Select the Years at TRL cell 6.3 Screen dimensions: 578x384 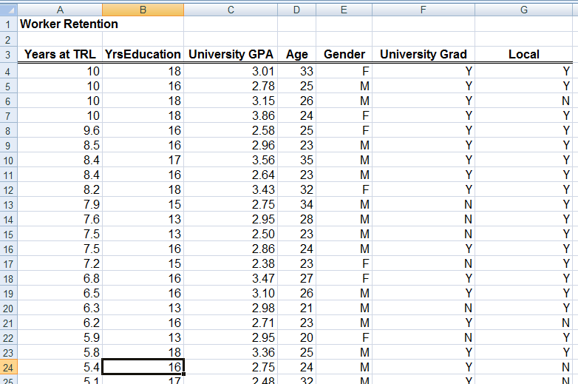(x=60, y=308)
